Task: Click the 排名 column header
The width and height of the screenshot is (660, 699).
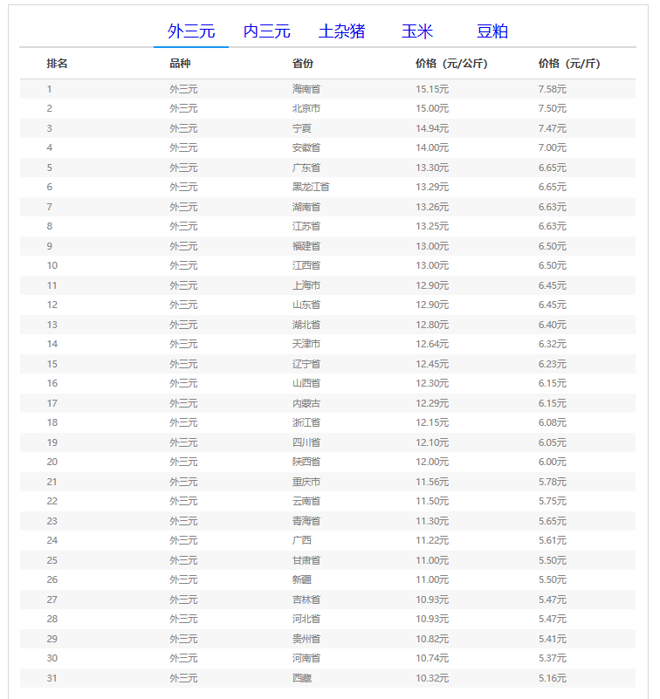Action: [58, 64]
